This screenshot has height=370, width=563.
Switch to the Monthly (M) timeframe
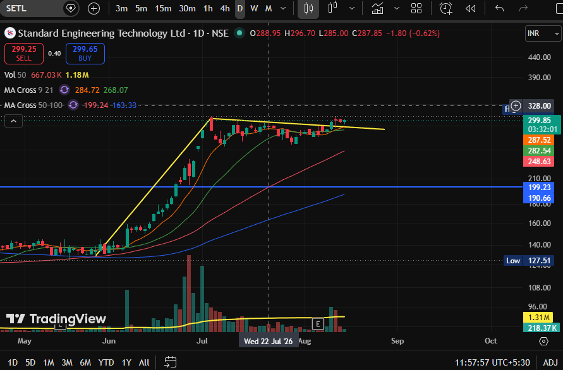point(269,8)
